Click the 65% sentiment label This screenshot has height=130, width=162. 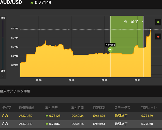[3, 71]
